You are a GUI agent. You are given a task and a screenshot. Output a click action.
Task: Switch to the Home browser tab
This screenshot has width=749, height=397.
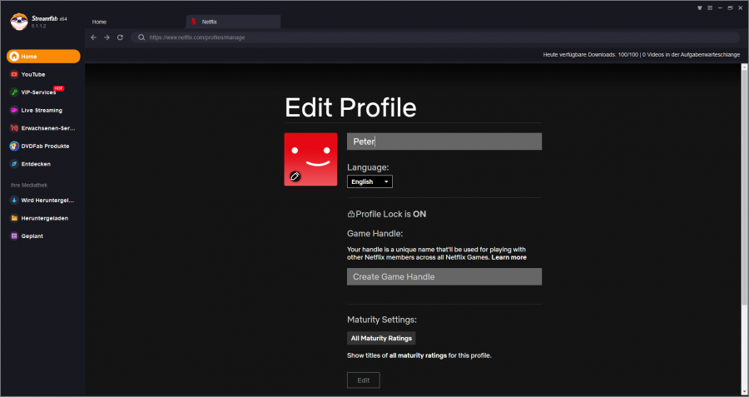click(x=99, y=22)
